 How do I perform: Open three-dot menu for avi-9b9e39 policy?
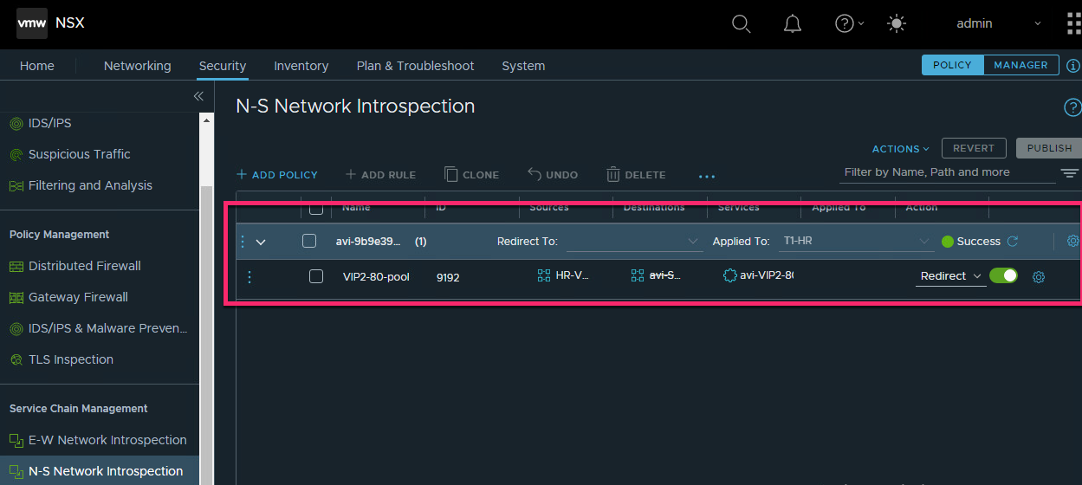243,242
